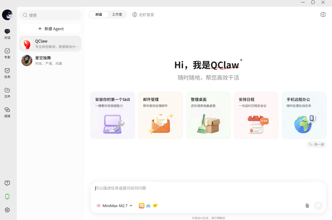Click the 搜索 search field
The width and height of the screenshot is (332, 220).
pyautogui.click(x=50, y=15)
